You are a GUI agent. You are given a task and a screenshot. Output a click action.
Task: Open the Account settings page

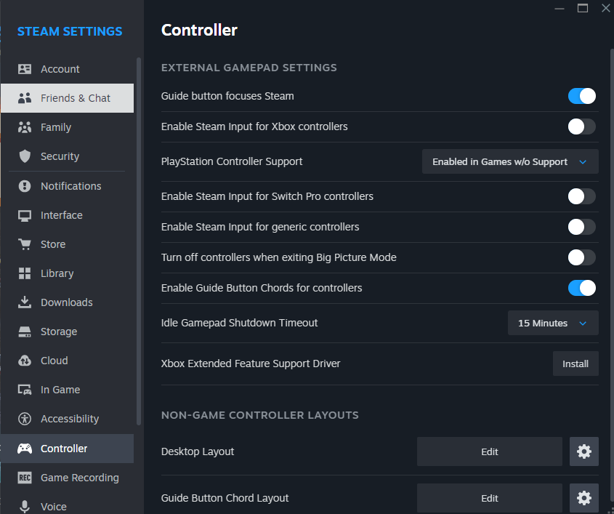(x=67, y=69)
